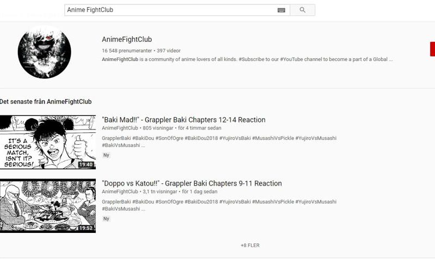The height and width of the screenshot is (259, 435).
Task: Open the Doppo vs Katou thumbnail
Action: 48,206
